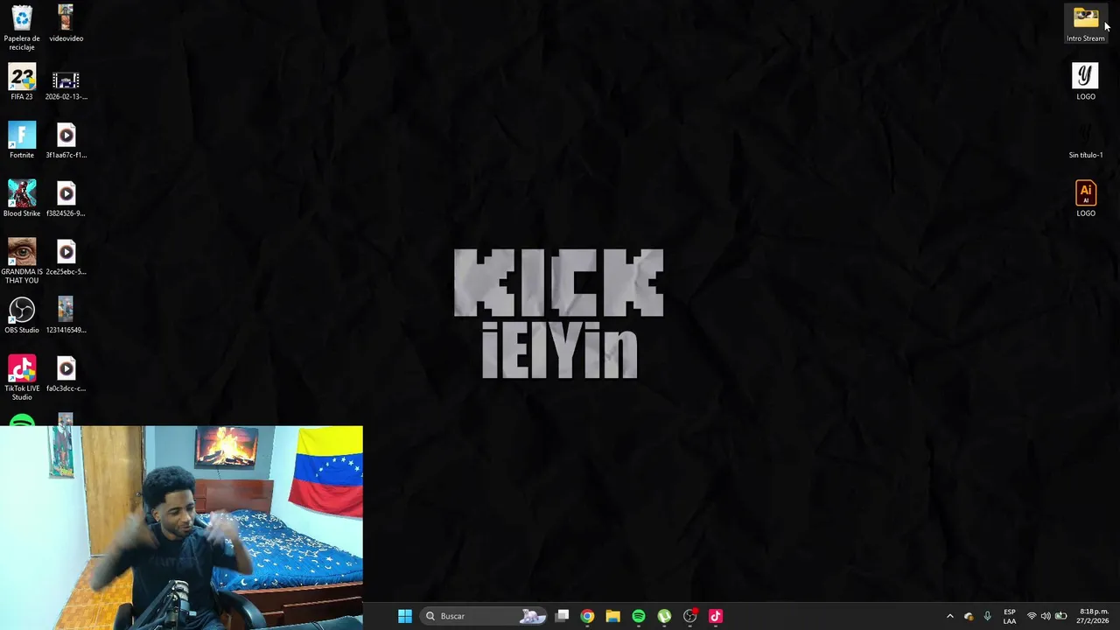Select the 2ce25ebc-5 media file
Image resolution: width=1120 pixels, height=630 pixels.
pos(66,257)
